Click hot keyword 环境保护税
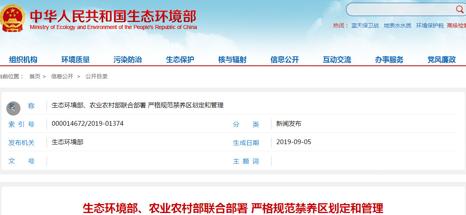The width and height of the screenshot is (466, 215). [x=430, y=25]
